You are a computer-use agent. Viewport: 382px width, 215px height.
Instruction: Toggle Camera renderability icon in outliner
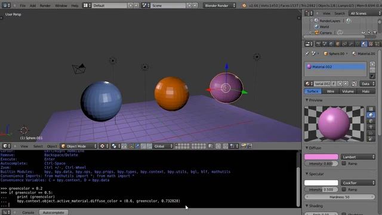pyautogui.click(x=375, y=32)
